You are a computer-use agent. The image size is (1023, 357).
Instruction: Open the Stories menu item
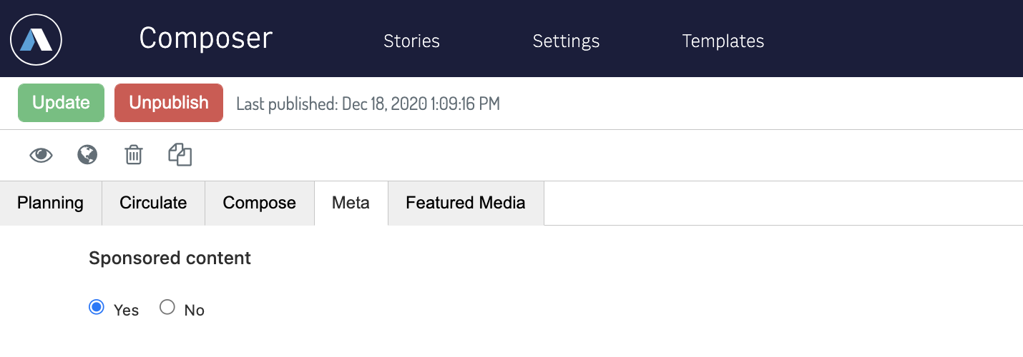(x=411, y=41)
